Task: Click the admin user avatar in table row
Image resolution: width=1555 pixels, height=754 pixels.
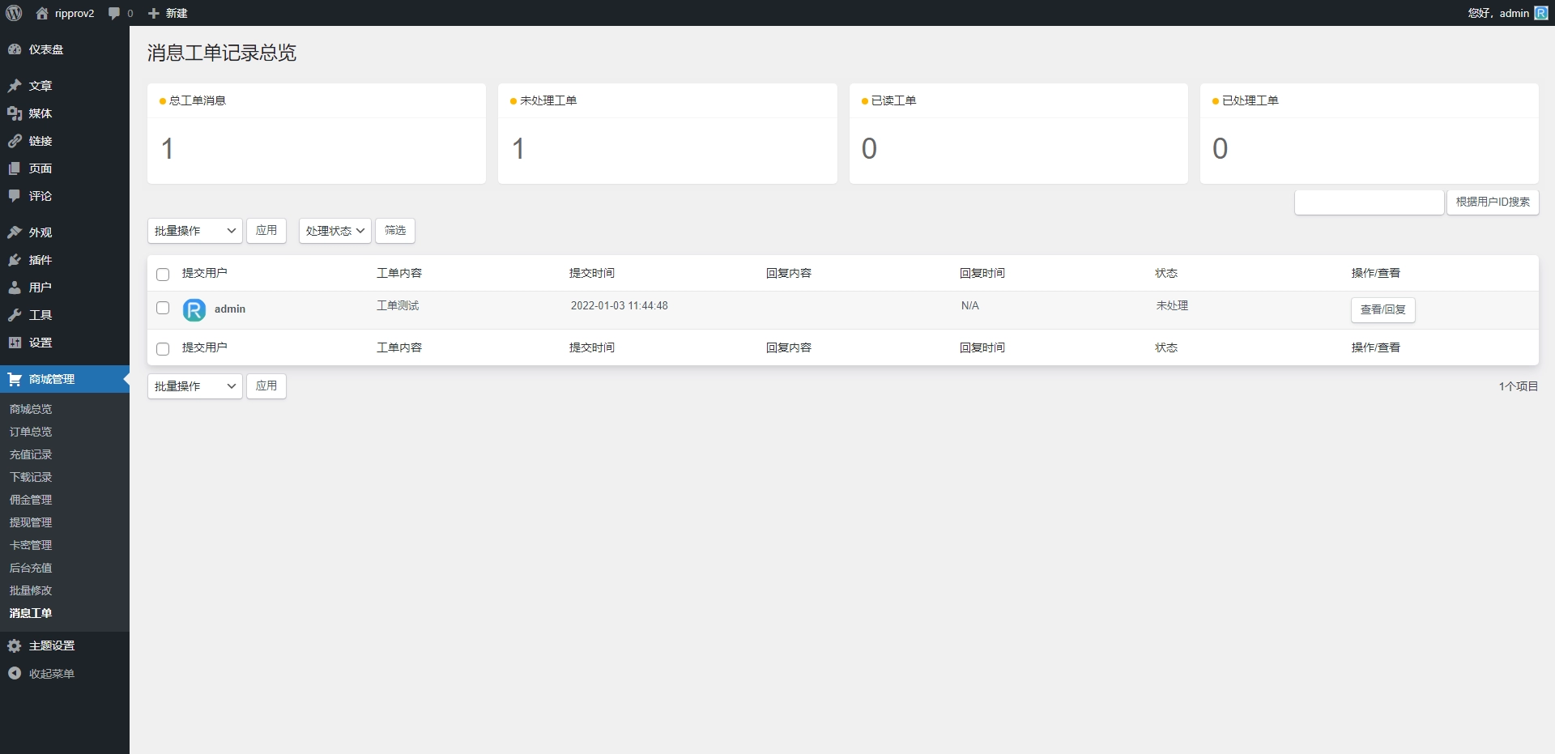Action: tap(194, 309)
